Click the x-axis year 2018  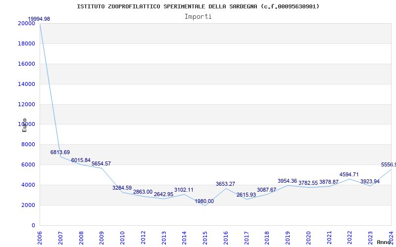coord(267,238)
